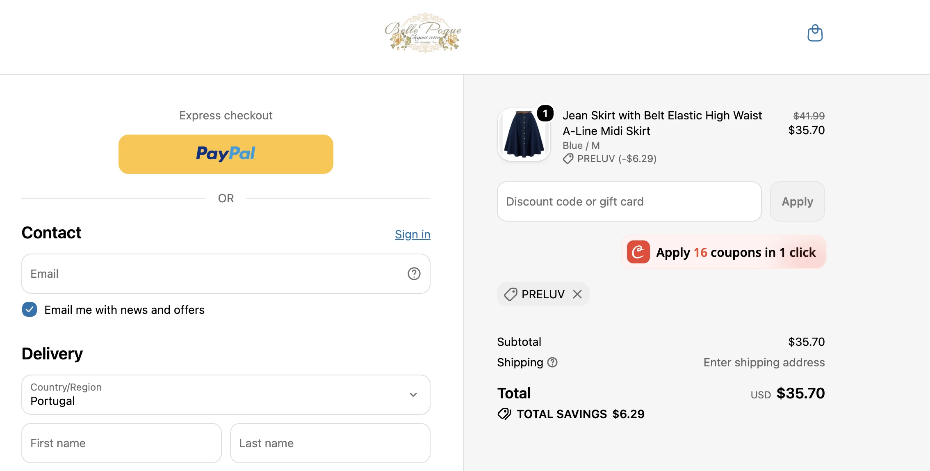Remove the PRELUV discount code

[x=577, y=294]
